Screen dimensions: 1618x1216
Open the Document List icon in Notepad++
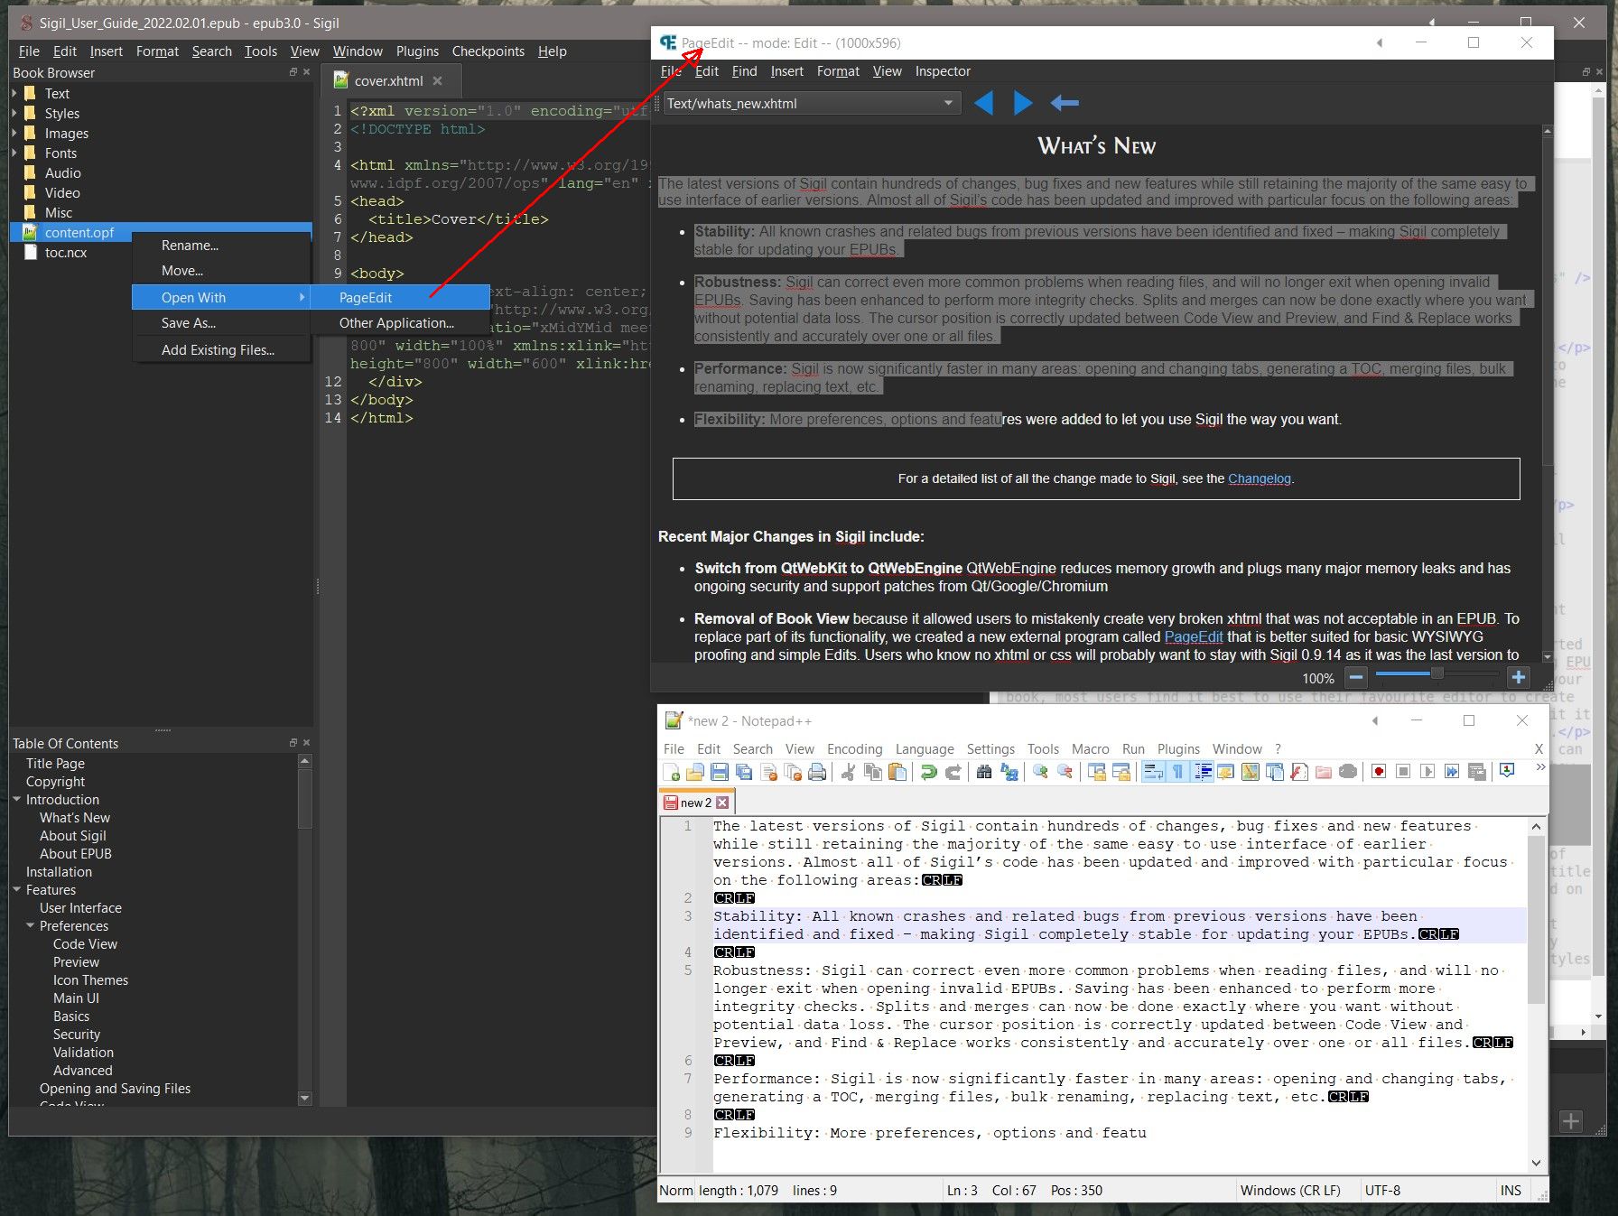click(1274, 772)
